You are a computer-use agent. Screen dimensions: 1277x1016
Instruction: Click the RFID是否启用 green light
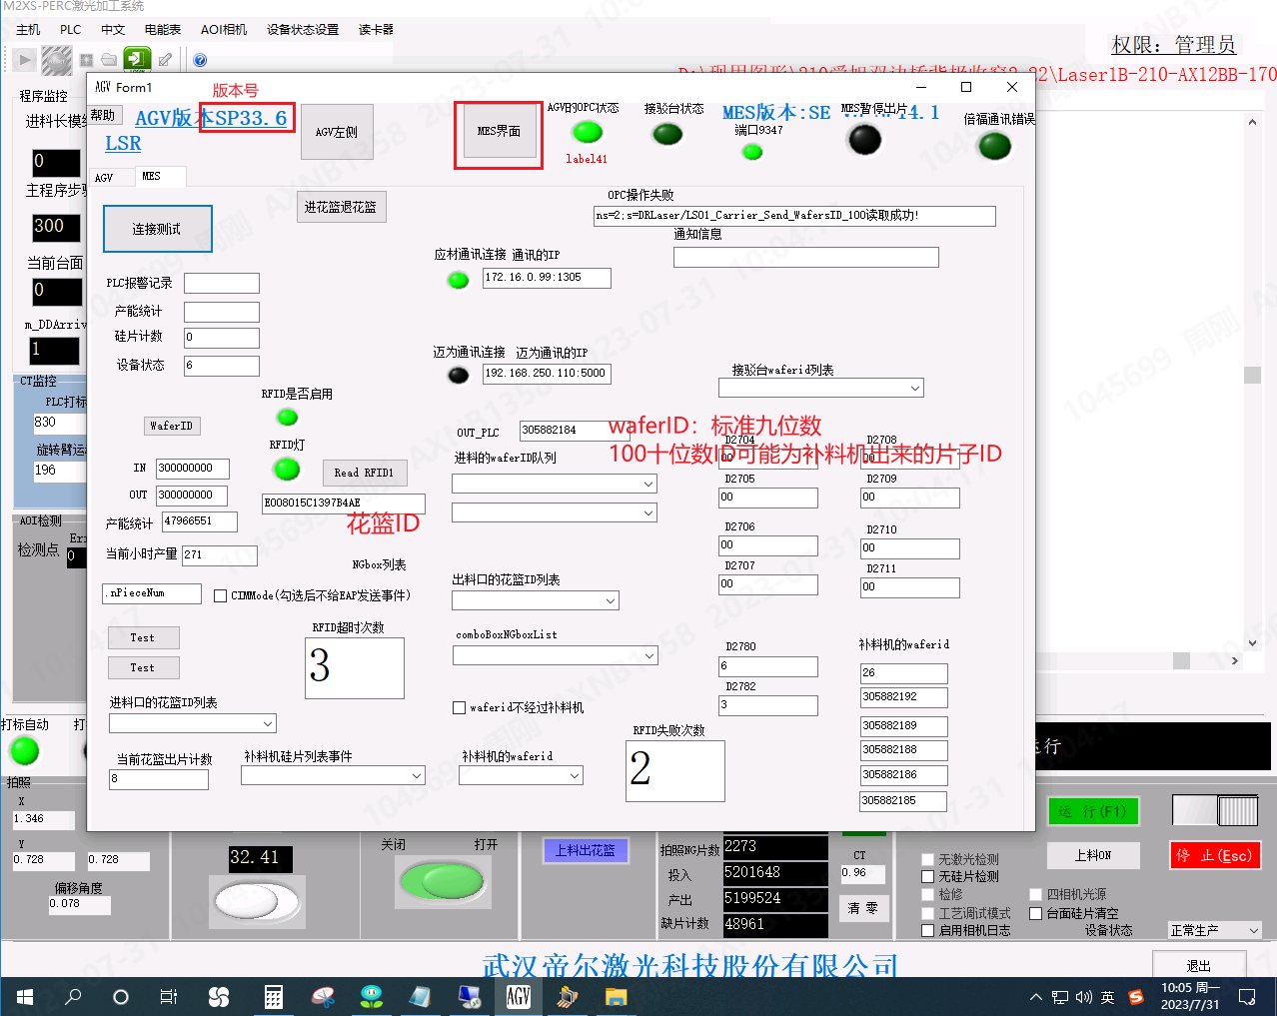(288, 418)
